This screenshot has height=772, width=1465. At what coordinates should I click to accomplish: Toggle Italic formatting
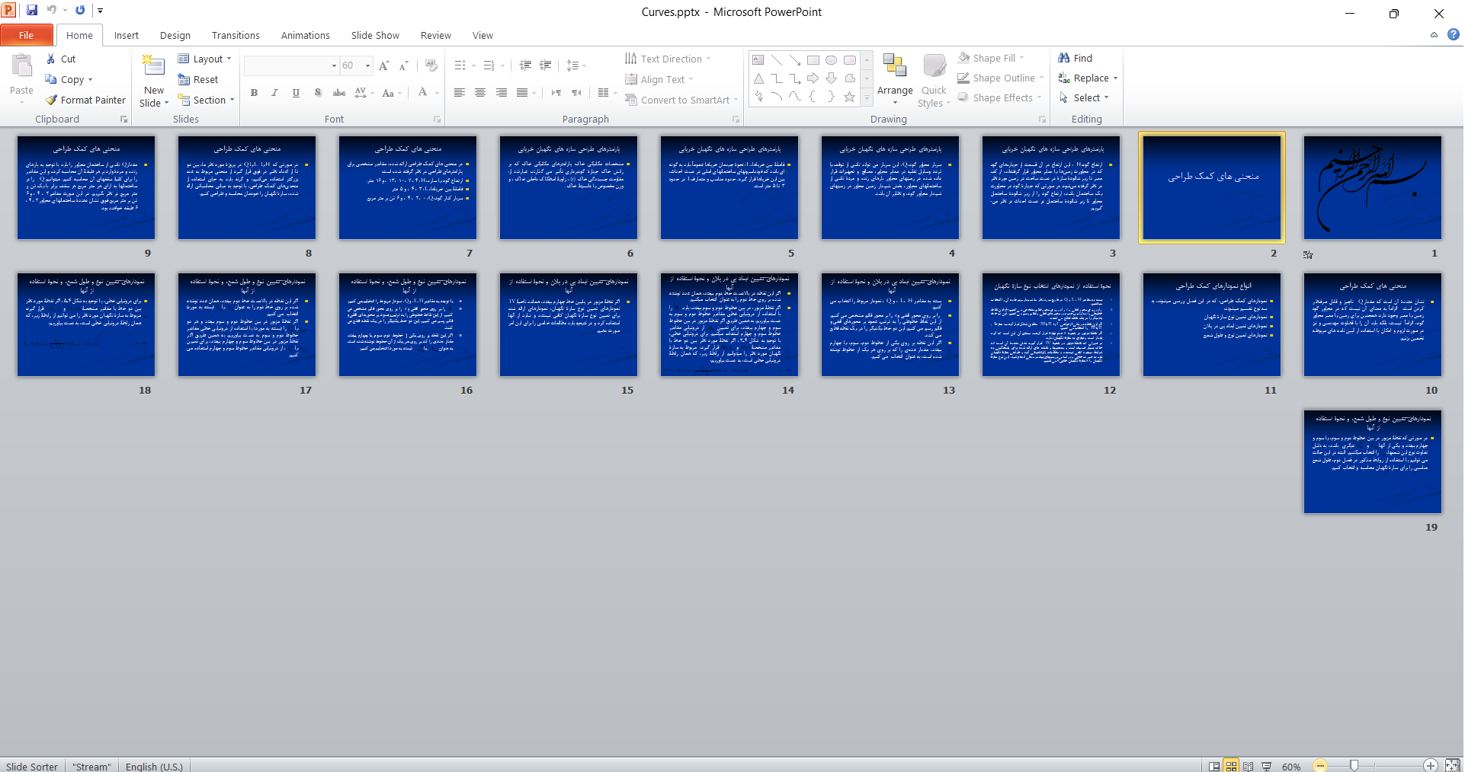pyautogui.click(x=274, y=93)
